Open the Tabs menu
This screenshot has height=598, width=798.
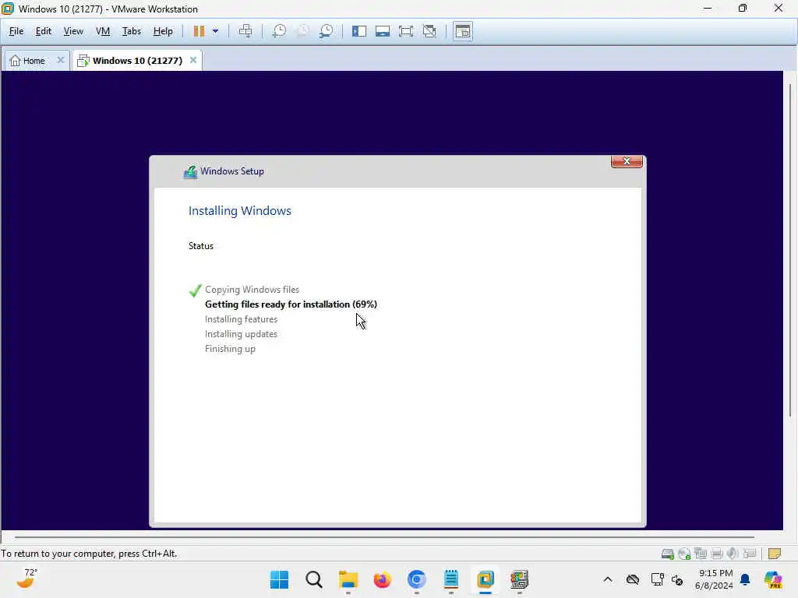[x=131, y=31]
